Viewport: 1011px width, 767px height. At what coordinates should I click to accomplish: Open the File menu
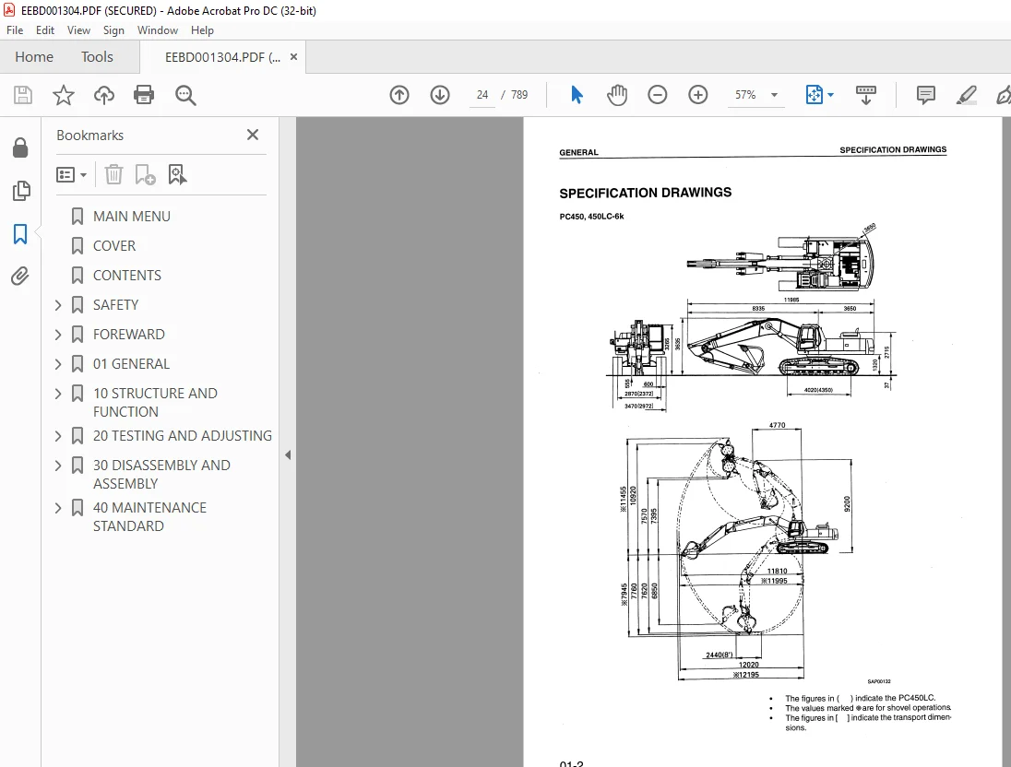pos(15,30)
